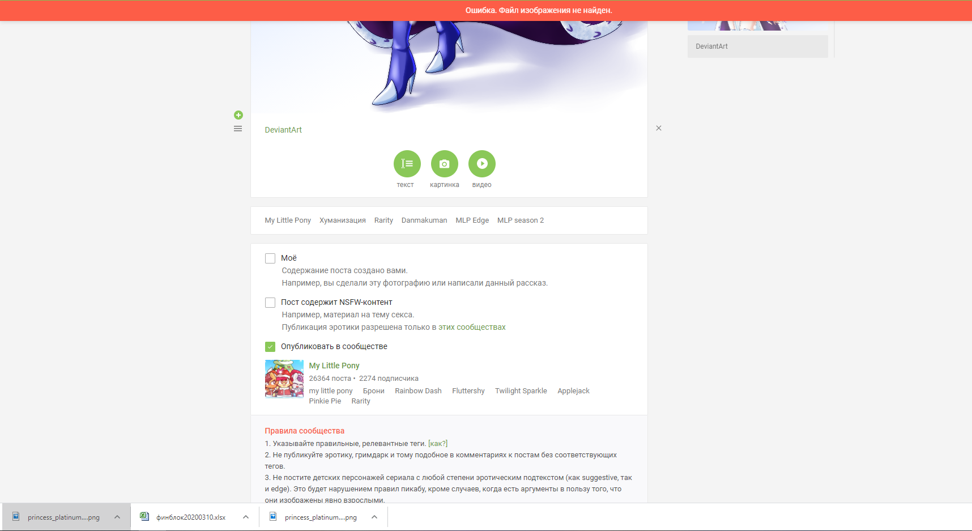Click the green plus icon beside block
Image resolution: width=972 pixels, height=531 pixels.
click(238, 115)
